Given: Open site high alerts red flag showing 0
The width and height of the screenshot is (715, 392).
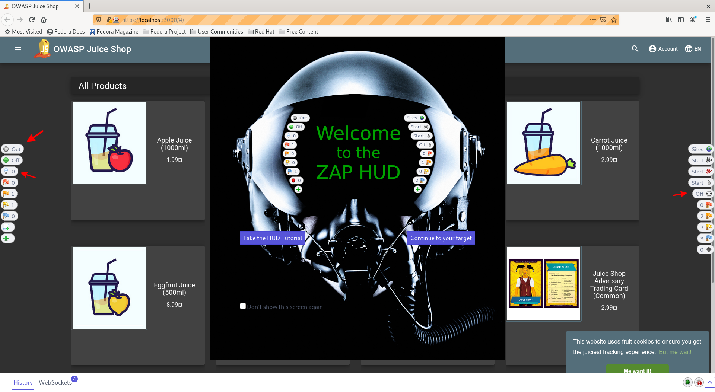Looking at the screenshot, I should [x=705, y=205].
